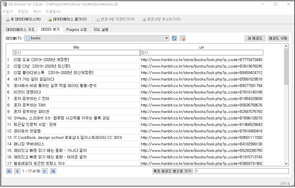
Task: Select the title cell '리얼 다낭 [2019~2020년 최신판]'
Action: (76, 66)
